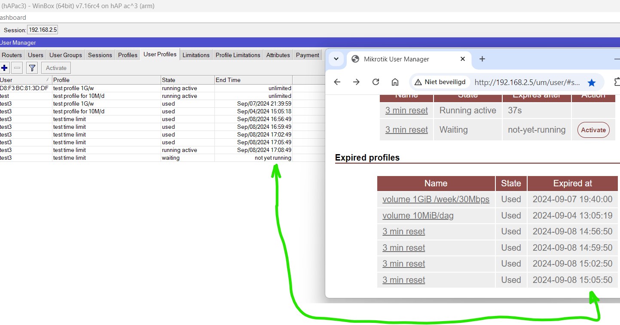The image size is (620, 325).
Task: Open the browser tab search chevron dropdown
Action: [336, 59]
